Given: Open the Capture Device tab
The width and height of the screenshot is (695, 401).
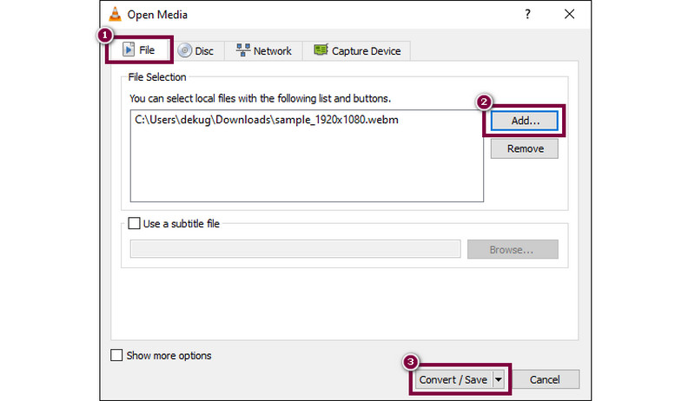Looking at the screenshot, I should 357,51.
